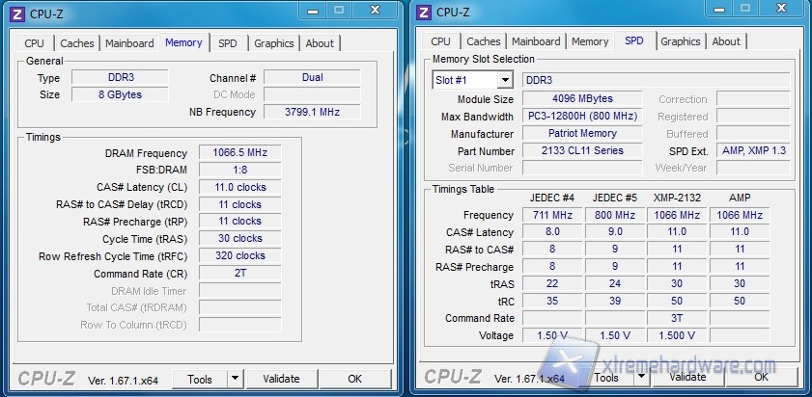Image resolution: width=812 pixels, height=397 pixels.
Task: Expand Tools dropdown arrow in left window
Action: (x=235, y=379)
